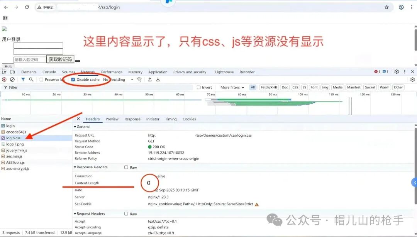The image size is (417, 237).
Task: Filter by Img type button
Action: [x=325, y=87]
